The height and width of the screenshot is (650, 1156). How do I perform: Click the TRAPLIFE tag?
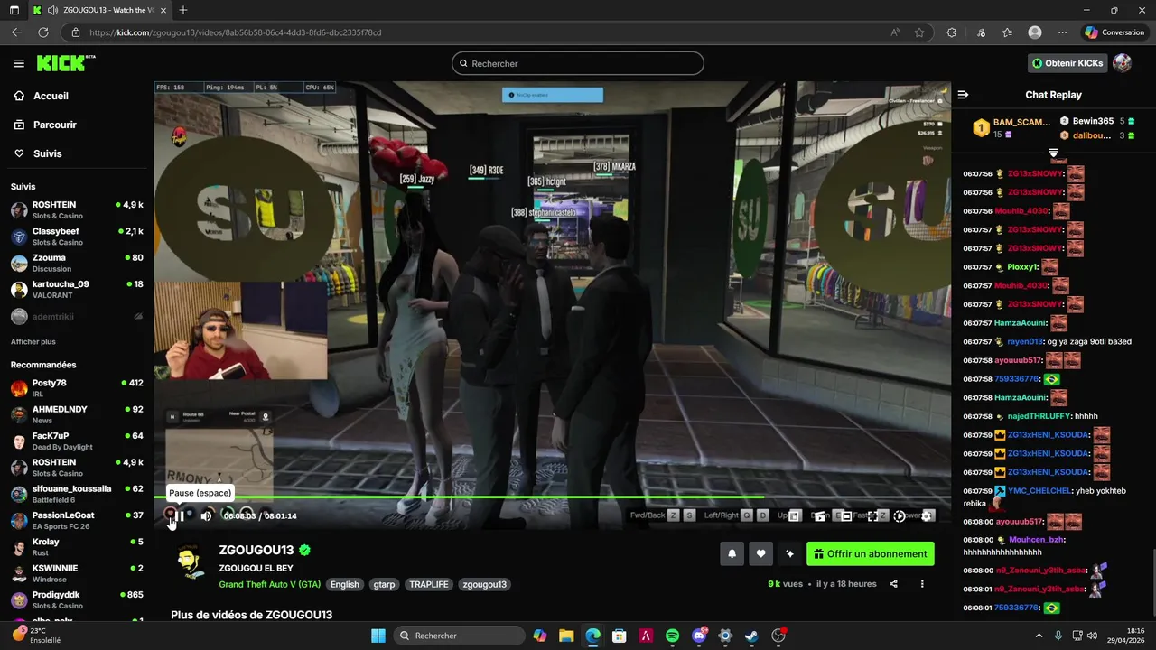[x=429, y=584]
